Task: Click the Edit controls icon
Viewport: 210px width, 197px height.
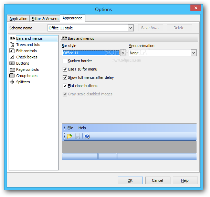Action: (12, 51)
